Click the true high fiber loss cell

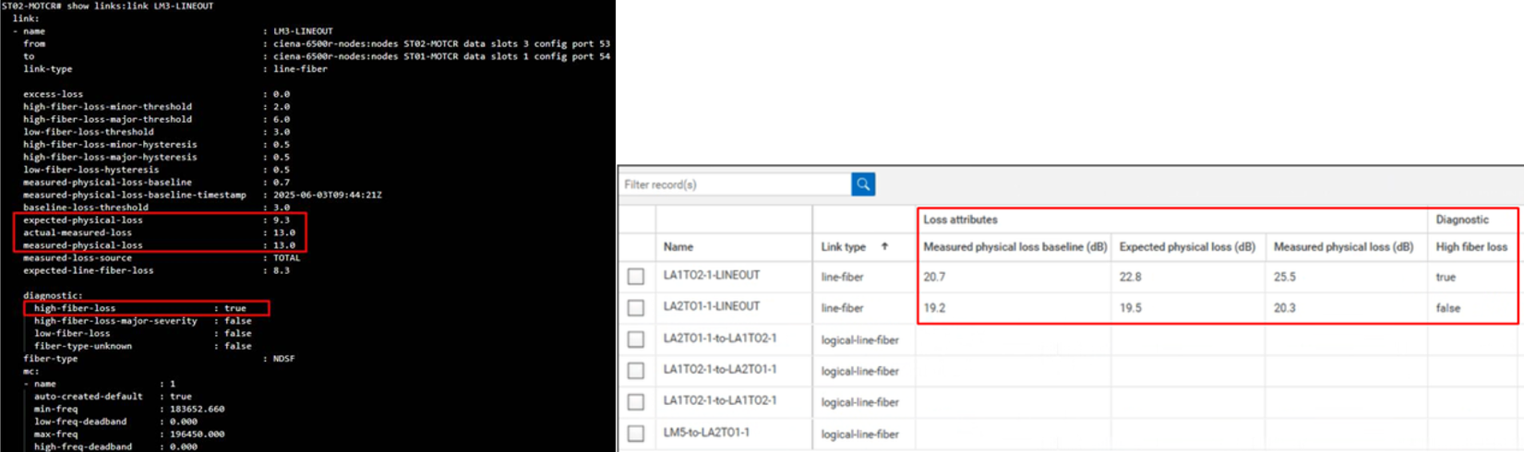(x=1446, y=277)
